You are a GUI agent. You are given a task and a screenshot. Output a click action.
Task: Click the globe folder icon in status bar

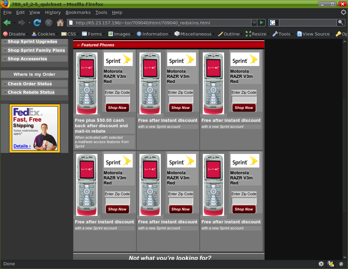point(330,264)
